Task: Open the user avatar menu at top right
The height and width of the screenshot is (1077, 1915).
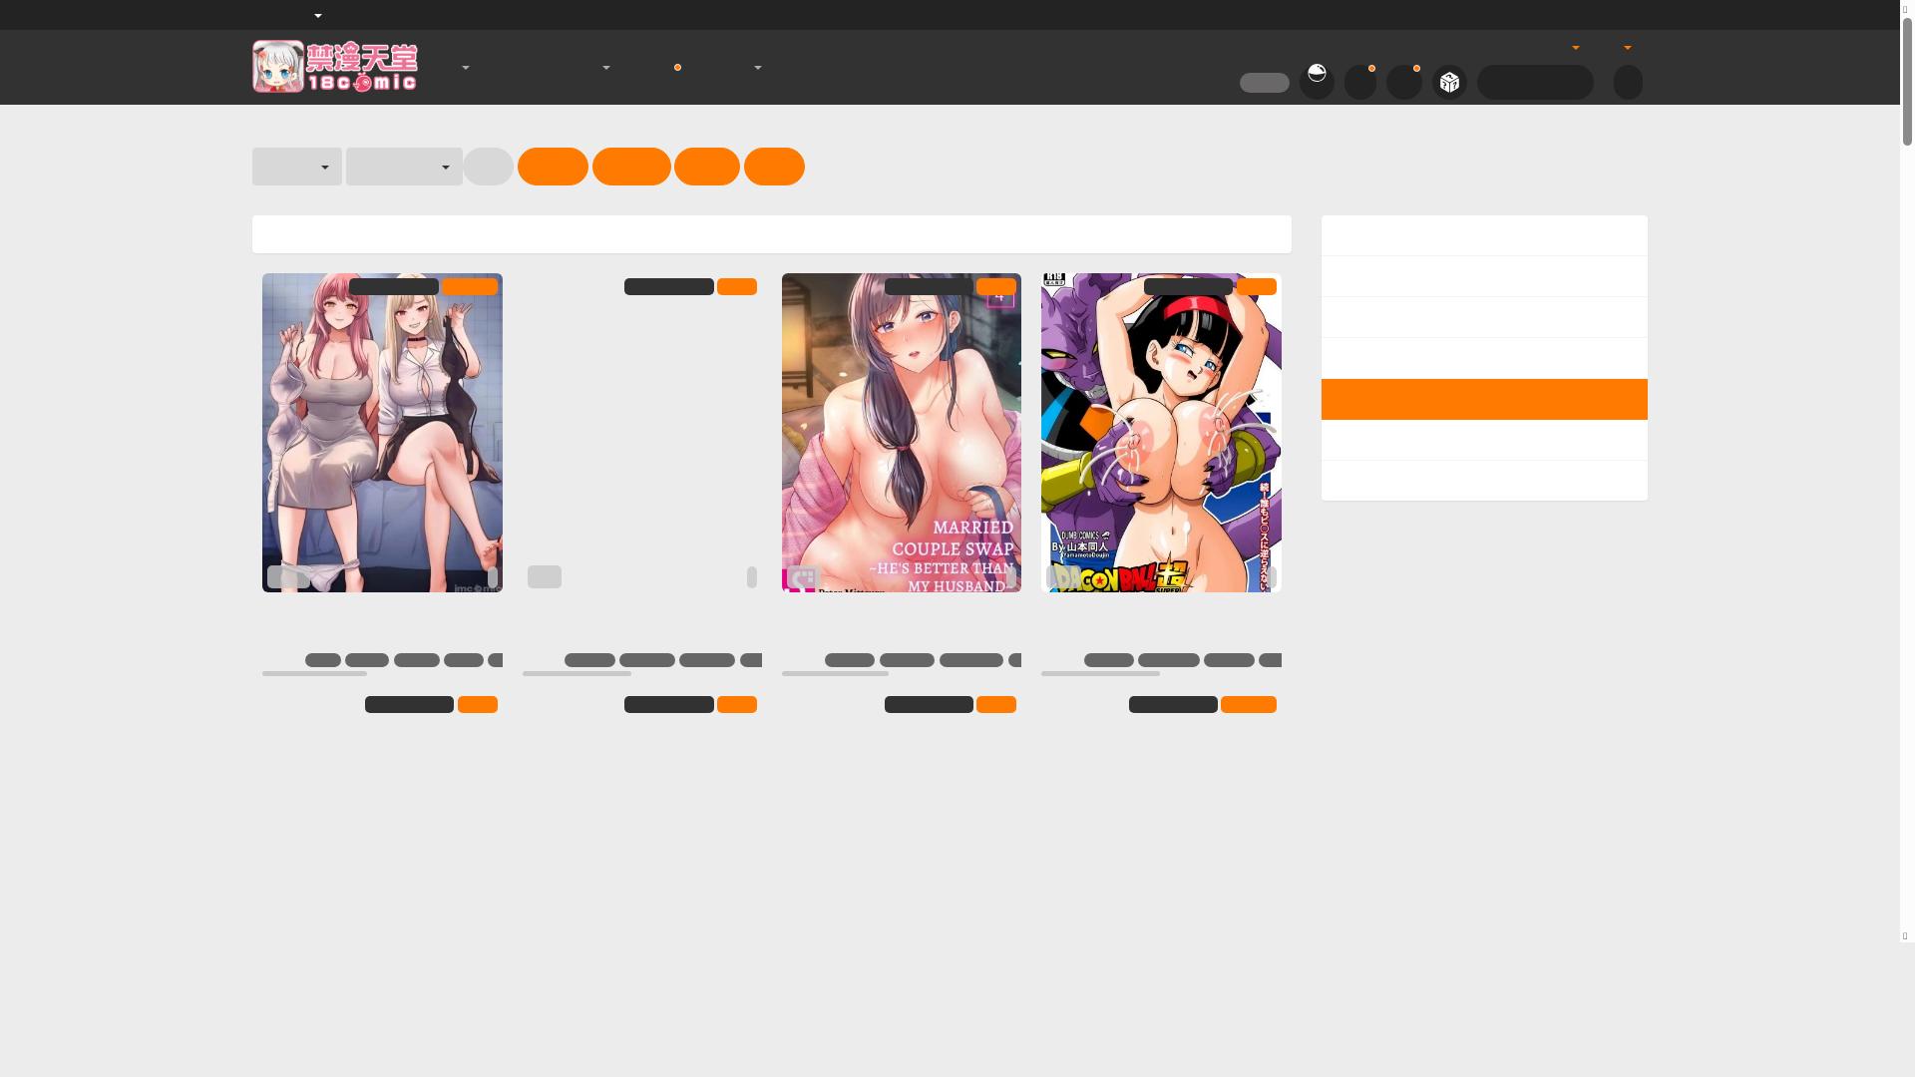Action: [x=1628, y=82]
